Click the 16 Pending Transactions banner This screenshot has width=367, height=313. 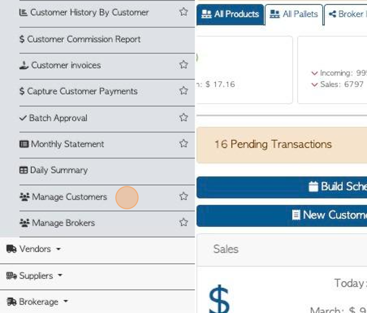click(x=282, y=145)
